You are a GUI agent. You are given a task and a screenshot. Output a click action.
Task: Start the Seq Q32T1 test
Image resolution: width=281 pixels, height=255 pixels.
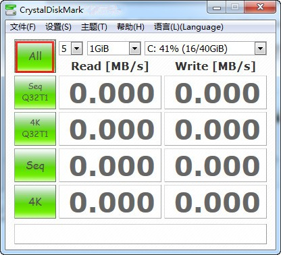tap(35, 92)
